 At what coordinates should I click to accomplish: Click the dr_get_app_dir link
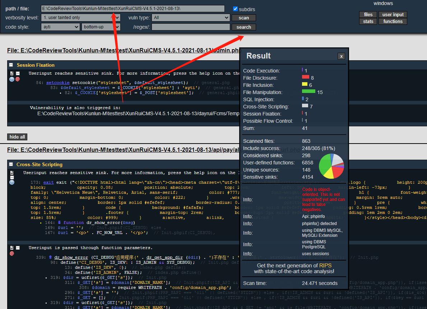(164, 257)
